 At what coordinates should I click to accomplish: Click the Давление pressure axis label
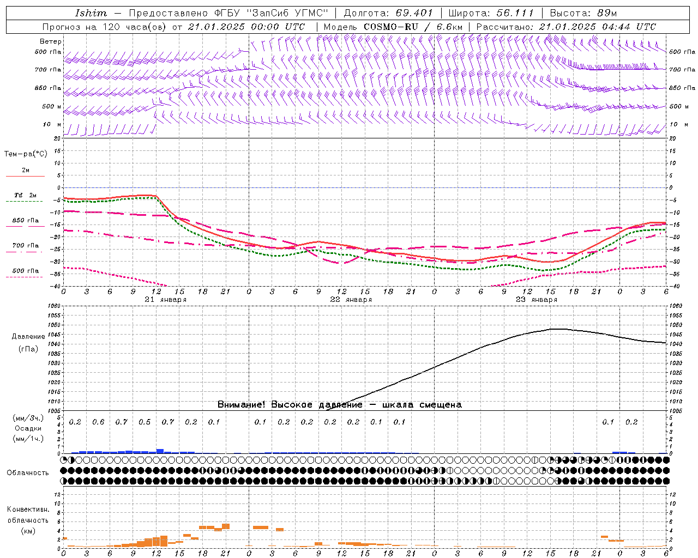pos(28,337)
